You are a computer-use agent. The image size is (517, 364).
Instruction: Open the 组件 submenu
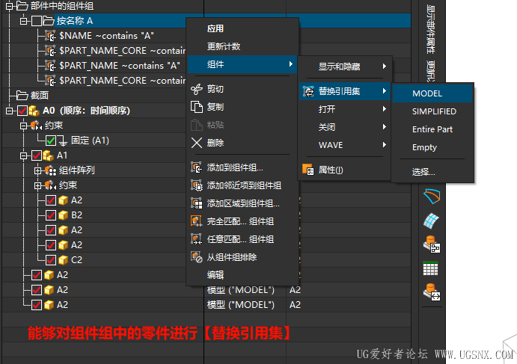click(x=242, y=64)
